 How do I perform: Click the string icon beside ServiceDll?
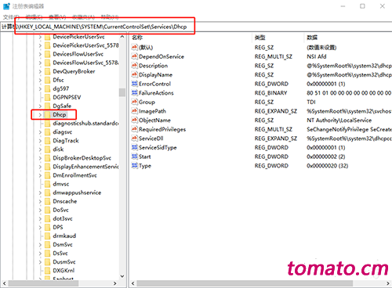[x=134, y=139]
